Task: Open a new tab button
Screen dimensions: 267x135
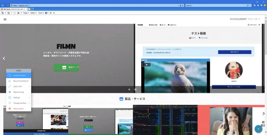Action: (x=29, y=9)
